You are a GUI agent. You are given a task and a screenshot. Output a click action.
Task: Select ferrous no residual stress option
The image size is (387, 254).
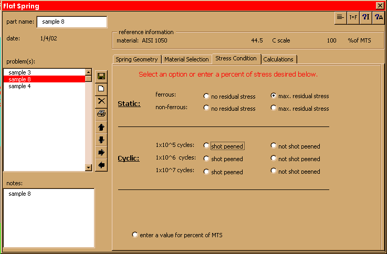coord(206,97)
